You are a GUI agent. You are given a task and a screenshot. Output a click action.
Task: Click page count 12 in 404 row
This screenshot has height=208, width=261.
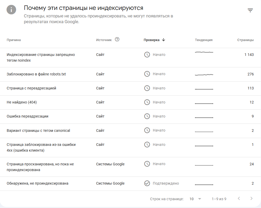[252, 102]
